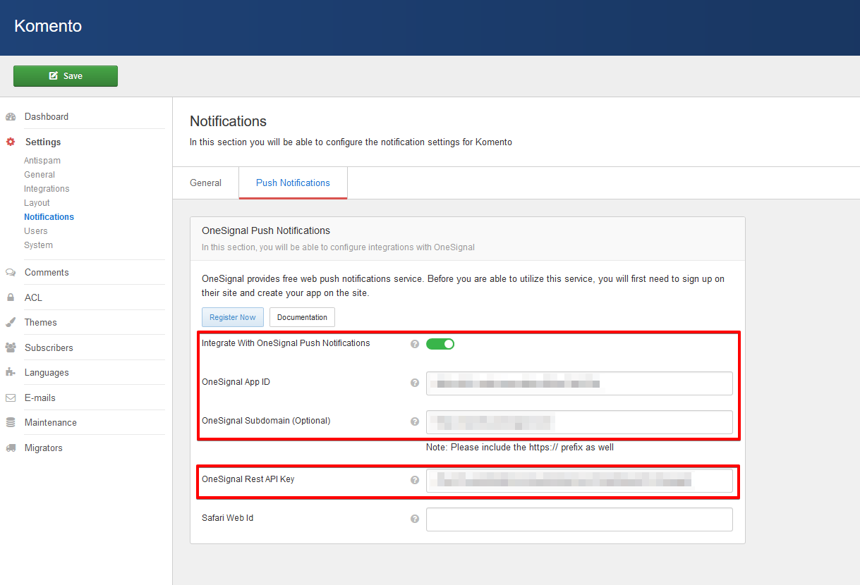Click the E-mails envelope icon

click(x=11, y=398)
